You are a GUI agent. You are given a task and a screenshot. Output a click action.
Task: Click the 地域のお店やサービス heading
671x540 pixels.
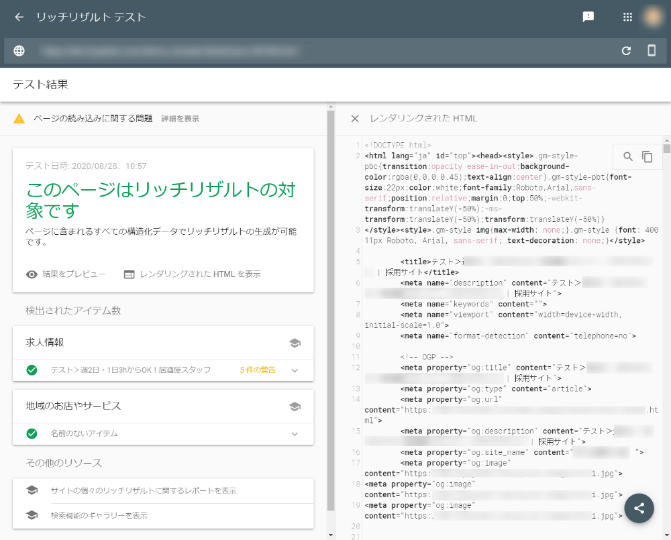(73, 406)
